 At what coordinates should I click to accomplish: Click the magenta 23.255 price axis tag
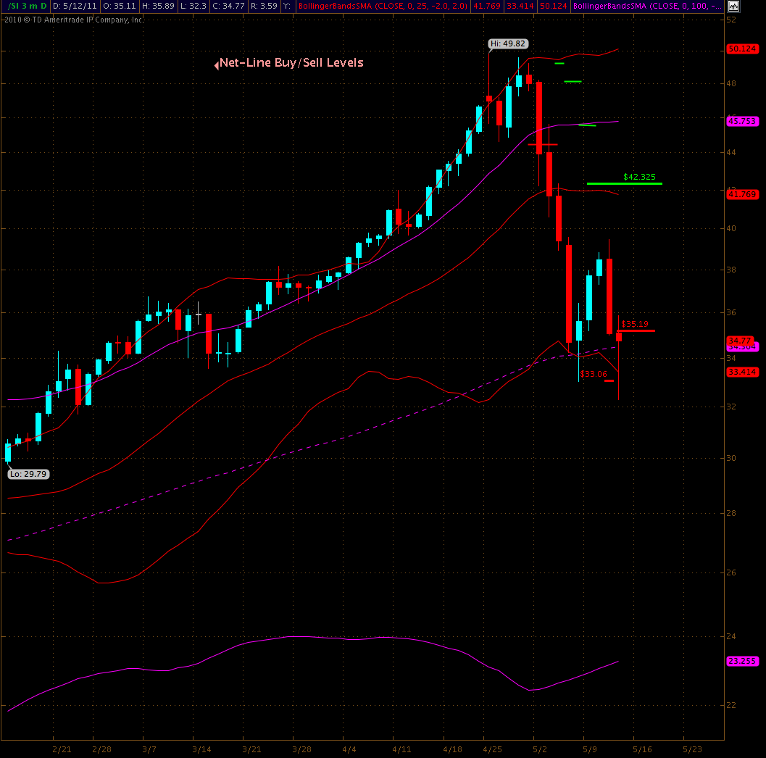(741, 661)
